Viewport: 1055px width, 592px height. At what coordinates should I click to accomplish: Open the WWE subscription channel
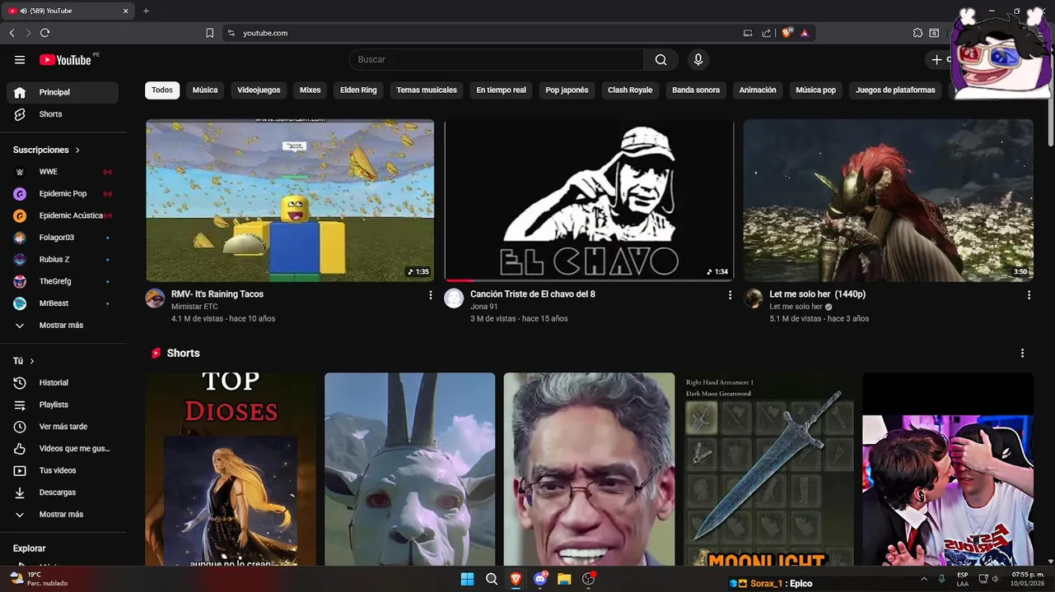pos(63,172)
